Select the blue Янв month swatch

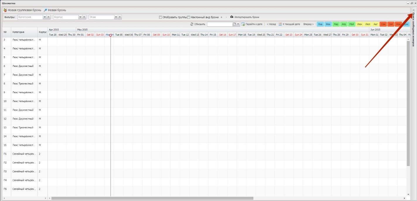pos(320,24)
